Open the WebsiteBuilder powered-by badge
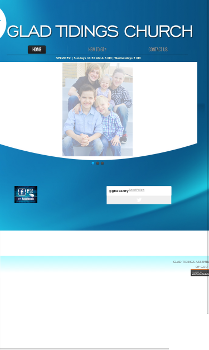 (200, 273)
